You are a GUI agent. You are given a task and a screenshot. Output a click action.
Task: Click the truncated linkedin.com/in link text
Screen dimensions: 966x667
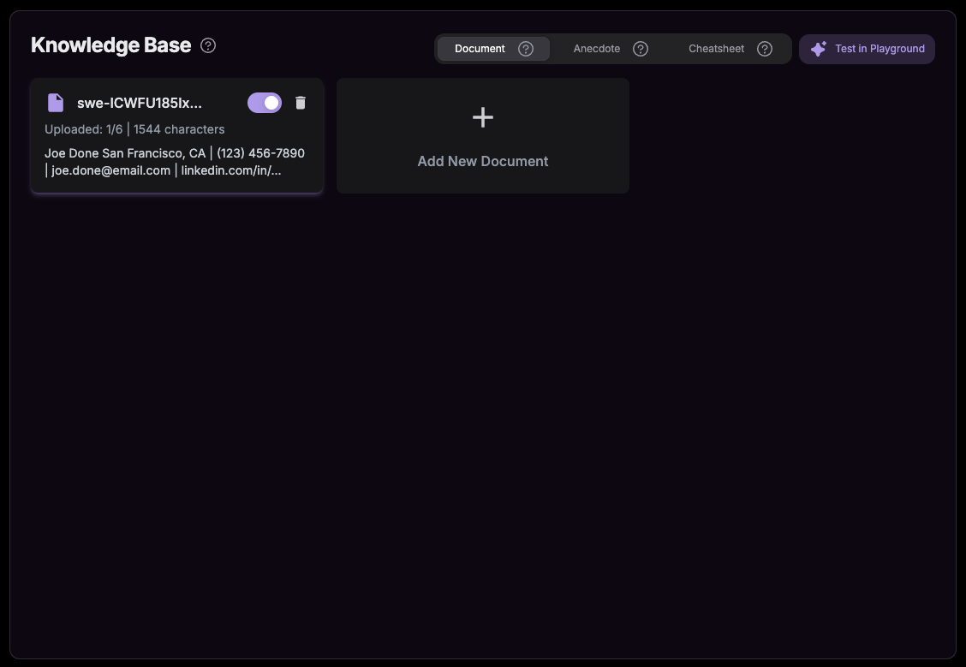(230, 170)
